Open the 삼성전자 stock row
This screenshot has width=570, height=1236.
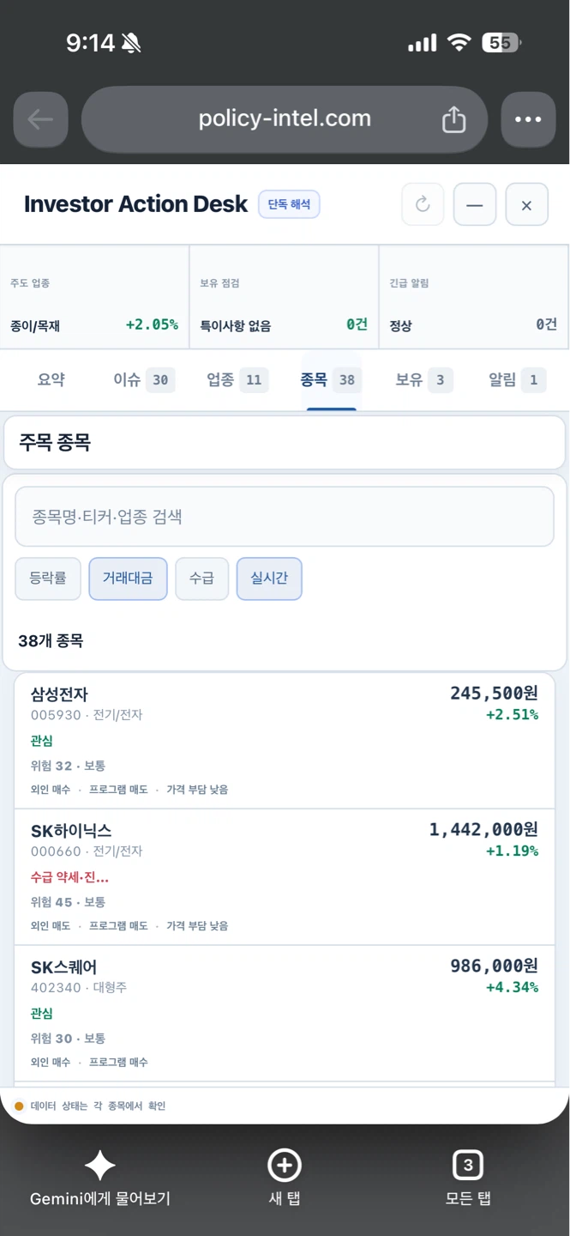[x=285, y=741]
